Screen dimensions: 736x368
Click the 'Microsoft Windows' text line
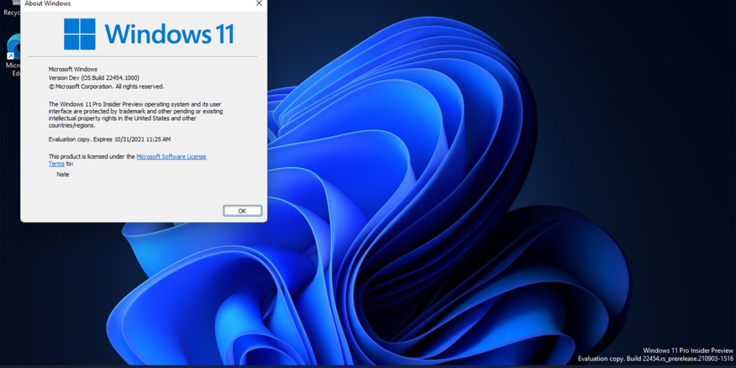[x=73, y=69]
